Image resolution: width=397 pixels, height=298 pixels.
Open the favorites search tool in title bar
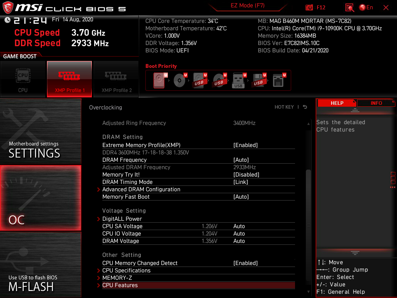349,7
